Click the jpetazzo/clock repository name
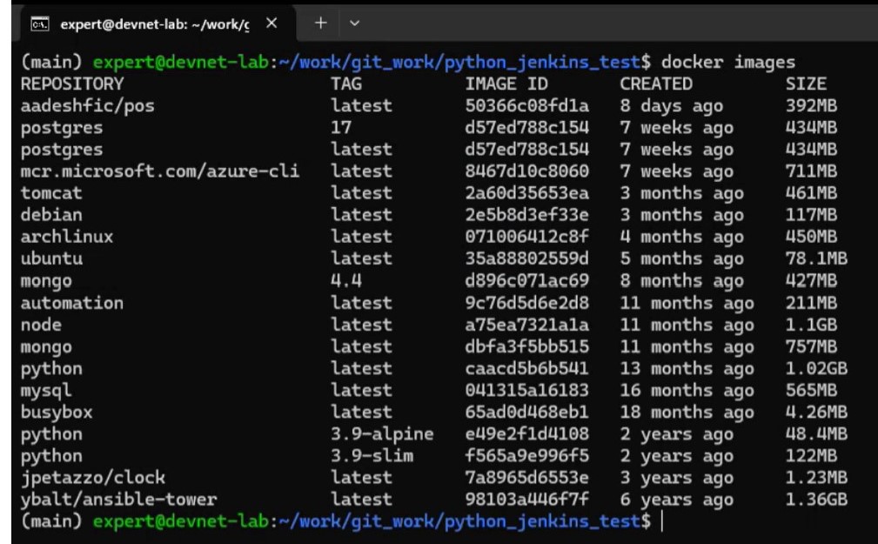Image resolution: width=878 pixels, height=544 pixels. pyautogui.click(x=92, y=478)
